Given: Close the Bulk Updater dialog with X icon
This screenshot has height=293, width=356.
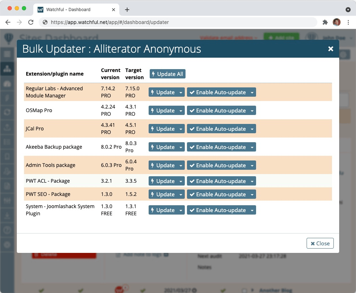Looking at the screenshot, I should 331,49.
